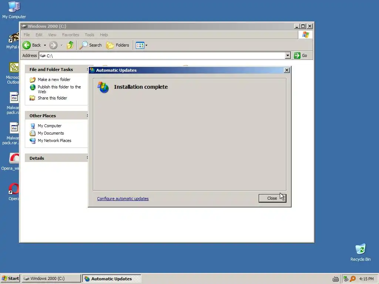379x284 pixels.
Task: Click the My Network Places icon
Action: [33, 141]
